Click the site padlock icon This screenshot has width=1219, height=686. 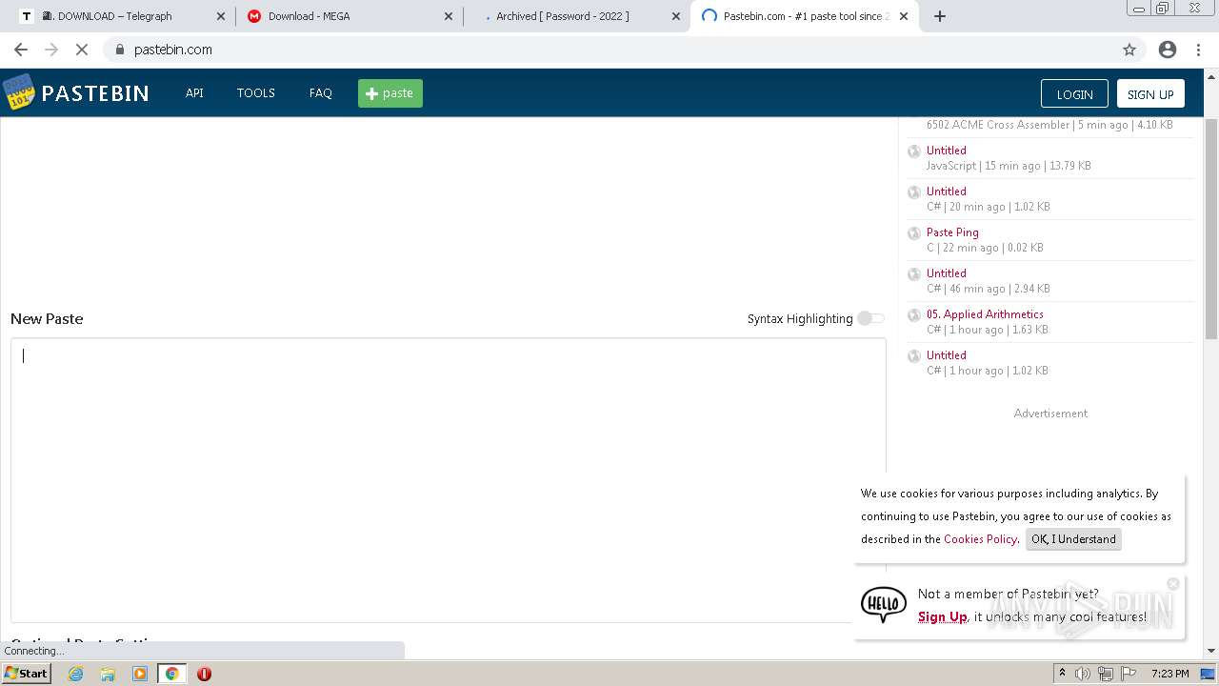click(x=120, y=50)
